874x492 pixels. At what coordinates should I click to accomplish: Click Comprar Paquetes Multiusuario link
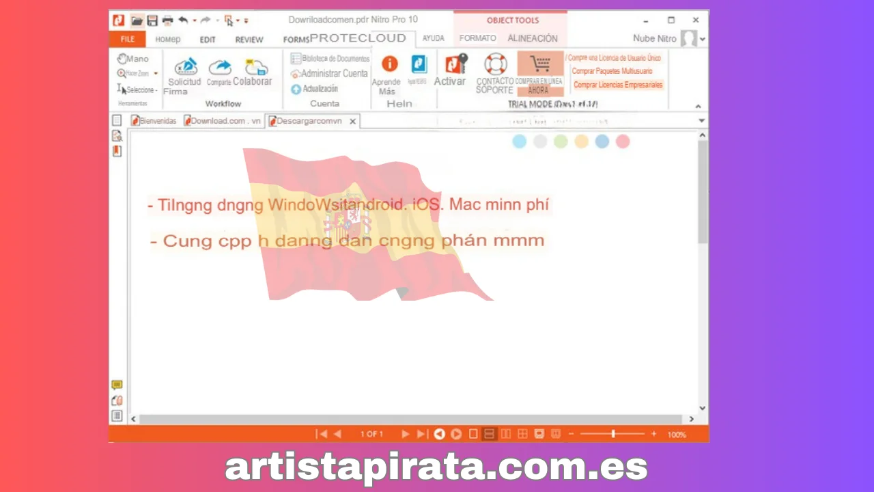pyautogui.click(x=612, y=71)
